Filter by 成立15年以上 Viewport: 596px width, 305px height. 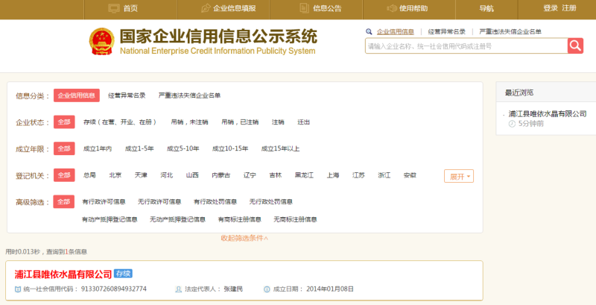pyautogui.click(x=281, y=148)
